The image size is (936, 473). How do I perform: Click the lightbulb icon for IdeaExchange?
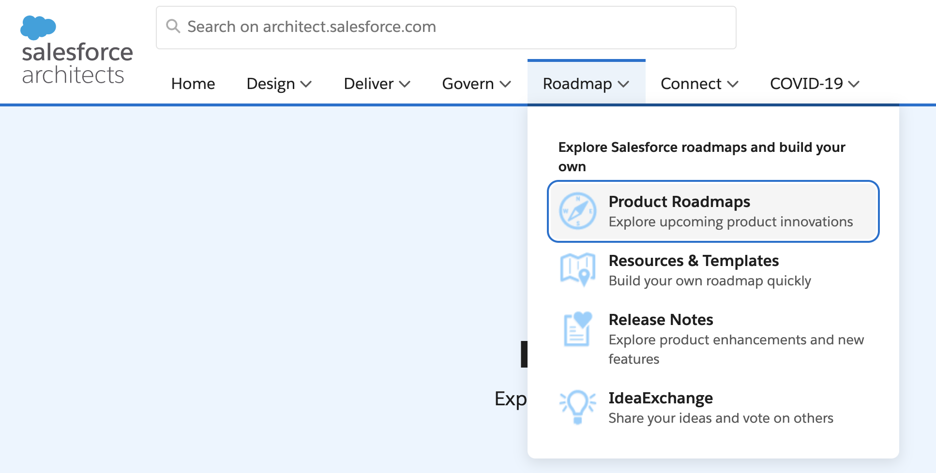pyautogui.click(x=577, y=407)
